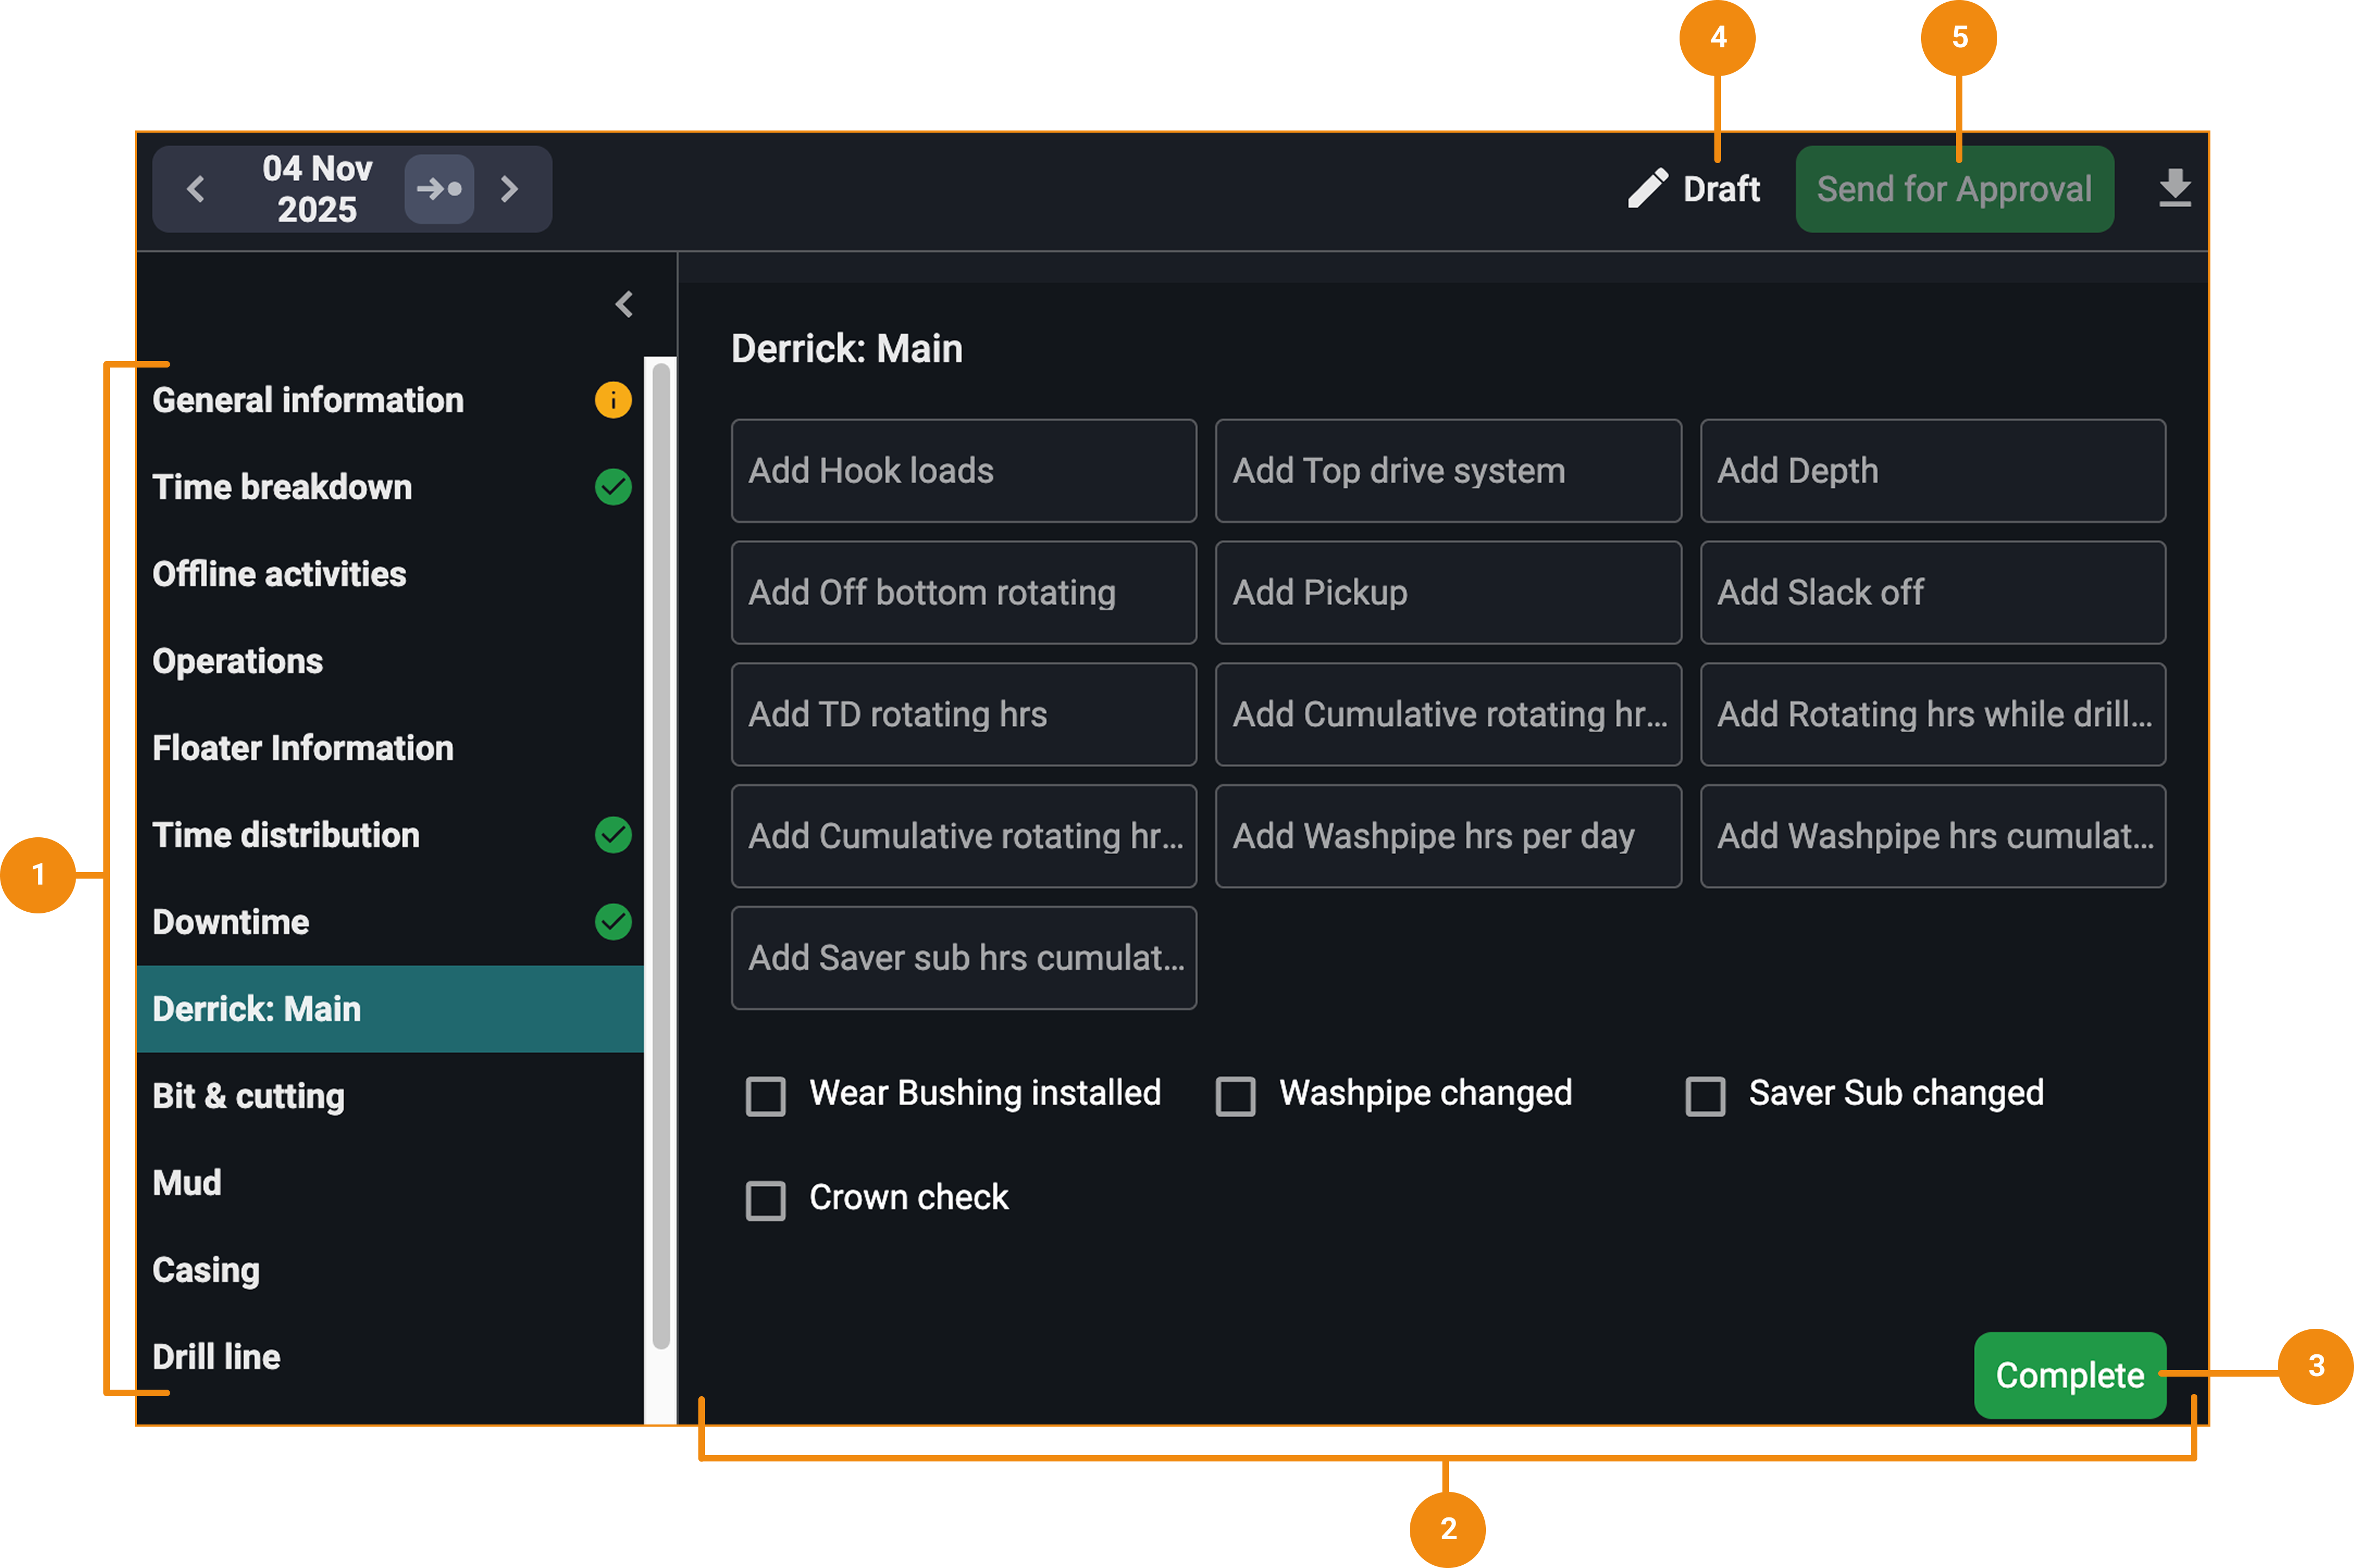Image resolution: width=2354 pixels, height=1568 pixels.
Task: Tick the Crown check checkbox
Action: click(x=765, y=1200)
